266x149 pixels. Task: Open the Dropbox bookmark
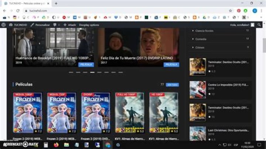(117, 17)
